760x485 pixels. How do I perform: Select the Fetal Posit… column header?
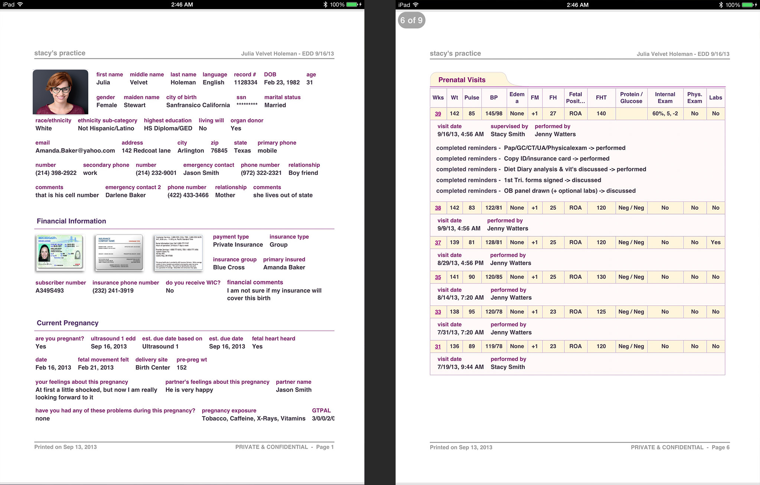(575, 98)
